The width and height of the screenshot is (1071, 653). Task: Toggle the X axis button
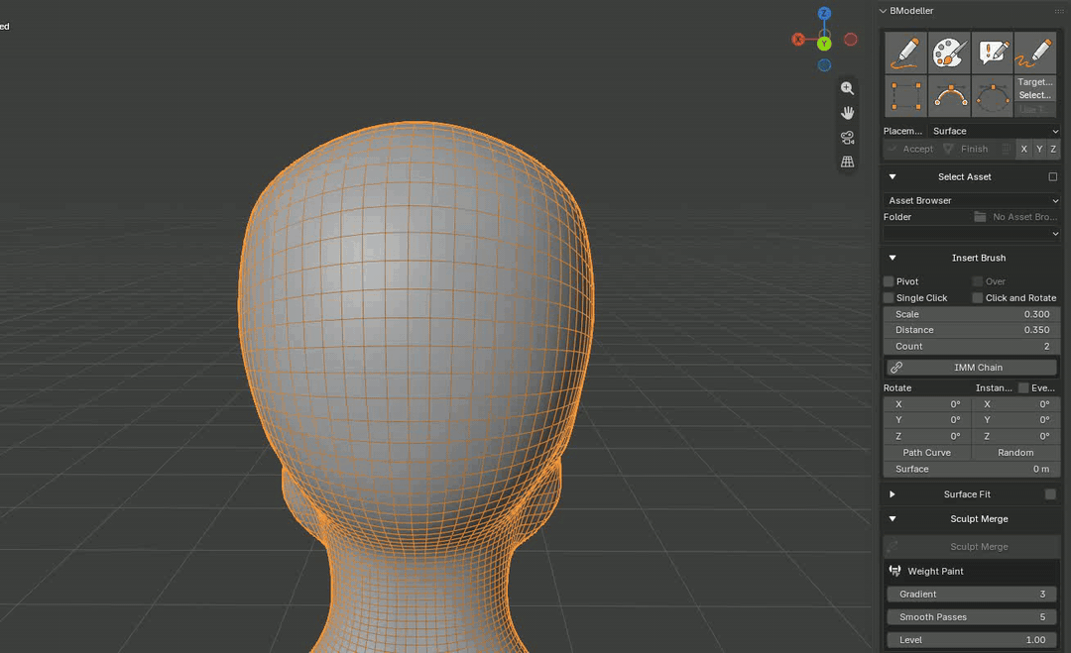[x=1023, y=149]
